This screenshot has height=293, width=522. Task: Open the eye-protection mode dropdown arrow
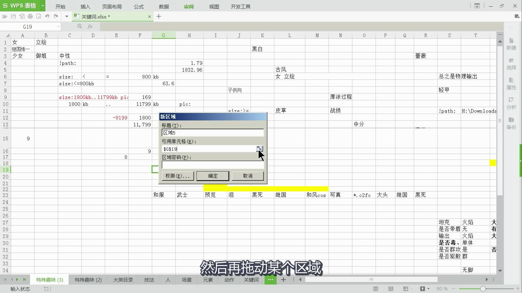[x=428, y=289]
